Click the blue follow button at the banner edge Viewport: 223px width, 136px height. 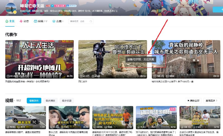coord(218,9)
